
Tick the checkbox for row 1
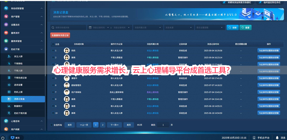click(53, 50)
